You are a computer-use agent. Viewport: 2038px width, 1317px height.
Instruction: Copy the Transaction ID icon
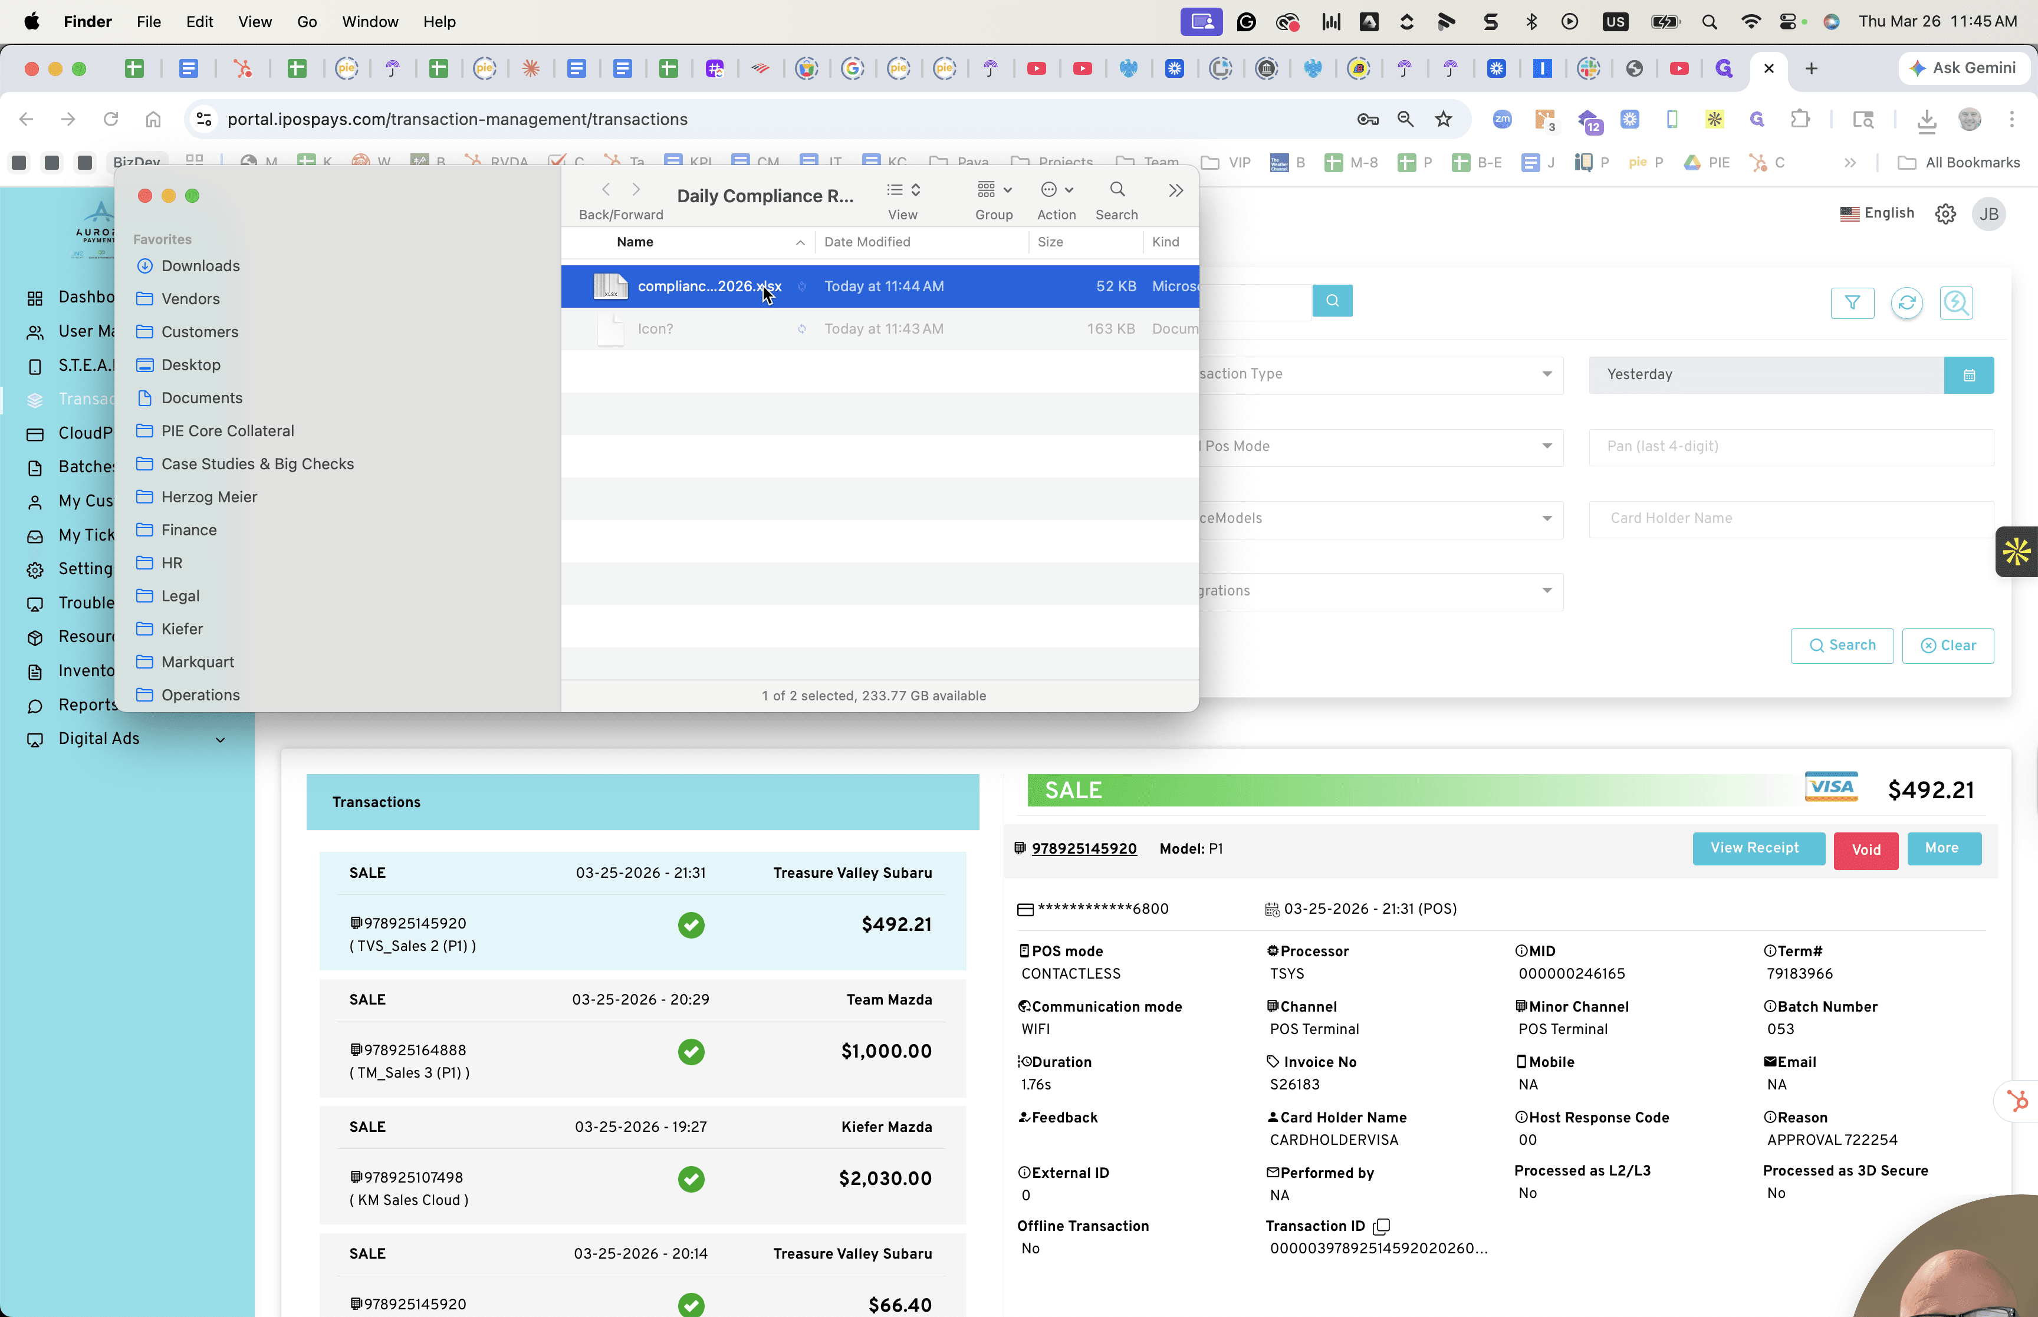pos(1381,1226)
